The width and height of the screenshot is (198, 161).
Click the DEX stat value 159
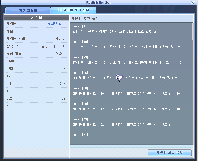(x=63, y=98)
